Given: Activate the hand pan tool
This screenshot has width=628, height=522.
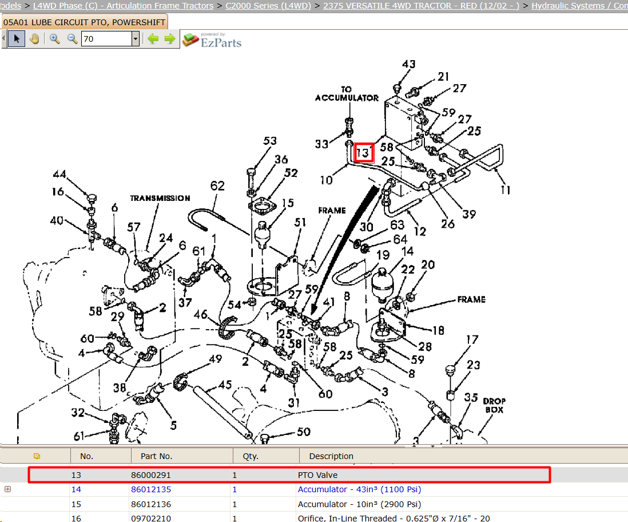Looking at the screenshot, I should pos(34,39).
